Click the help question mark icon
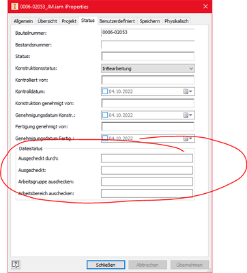This screenshot has width=247, height=273. [16, 264]
